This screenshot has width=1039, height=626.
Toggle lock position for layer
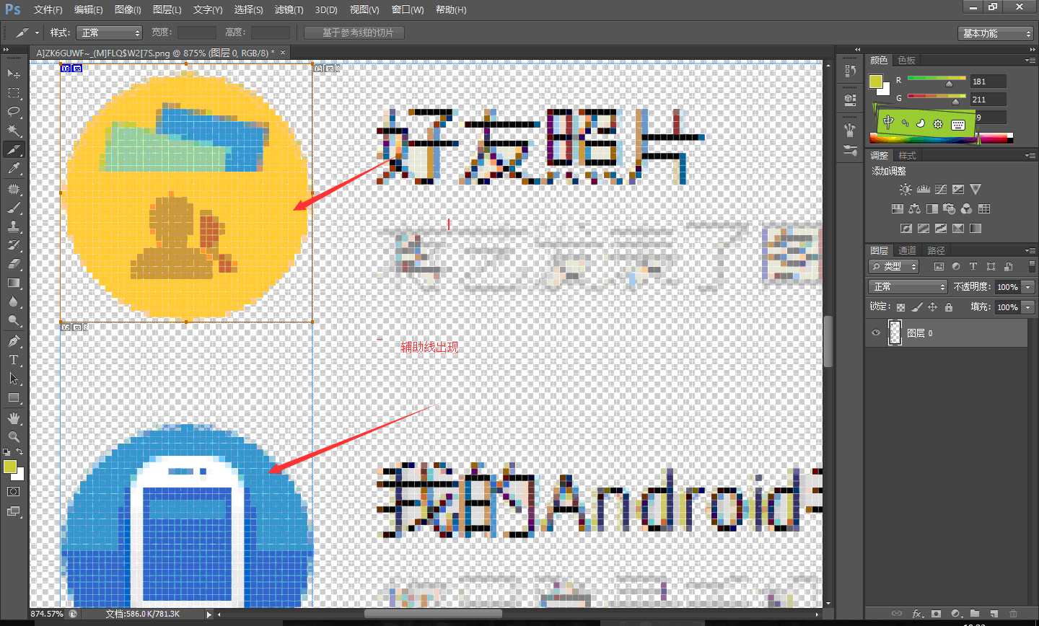point(933,307)
